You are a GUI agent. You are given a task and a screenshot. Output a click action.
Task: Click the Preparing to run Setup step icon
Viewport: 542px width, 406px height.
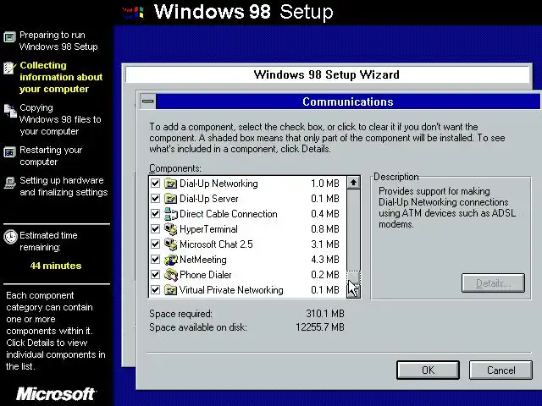click(9, 36)
